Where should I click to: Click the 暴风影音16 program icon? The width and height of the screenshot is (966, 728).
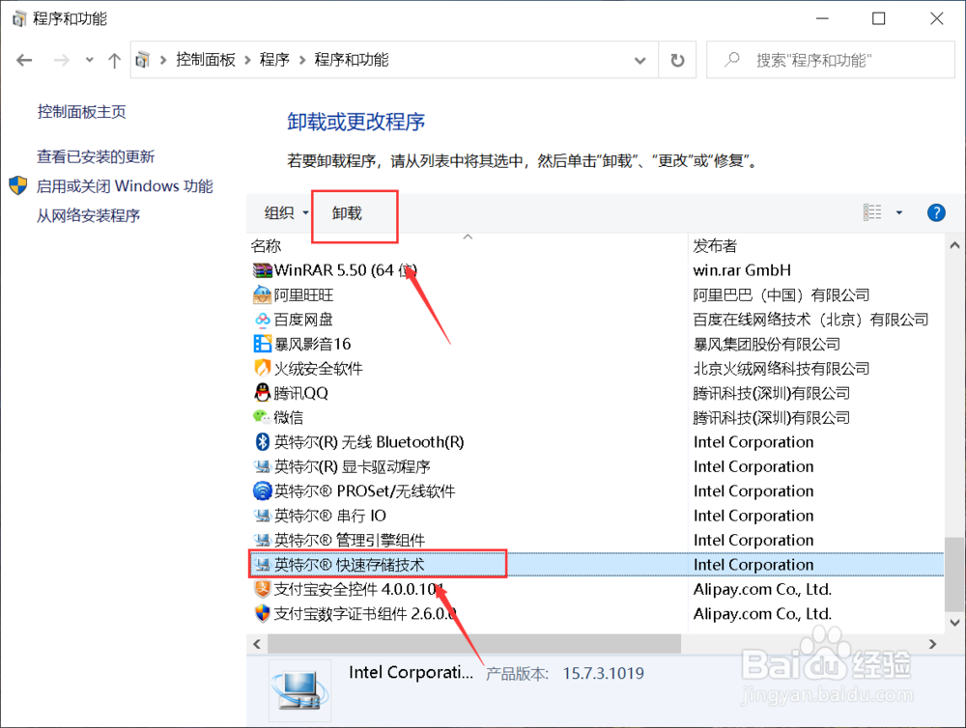tap(263, 344)
